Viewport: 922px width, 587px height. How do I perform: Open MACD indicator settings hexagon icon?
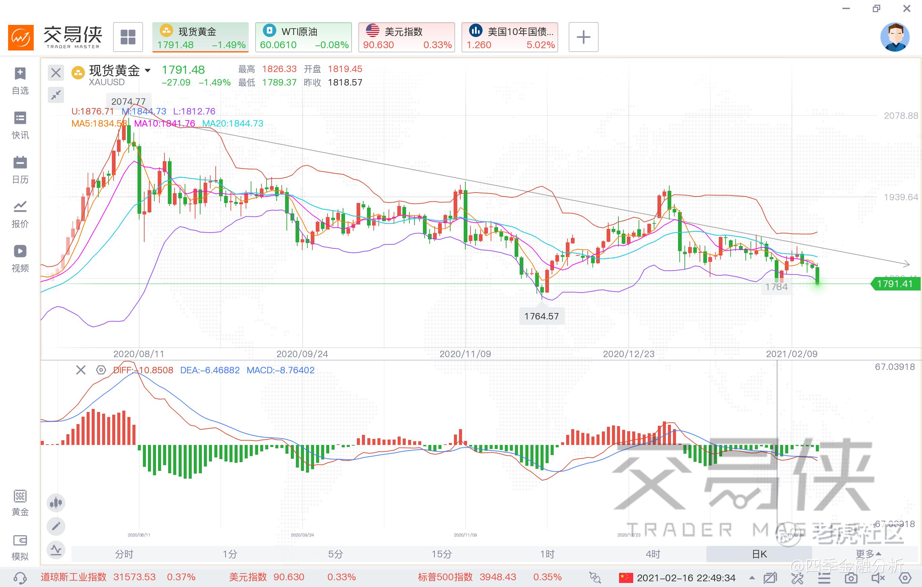click(x=101, y=370)
